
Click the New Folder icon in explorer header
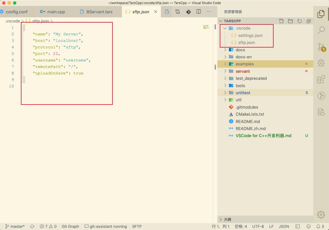290,21
